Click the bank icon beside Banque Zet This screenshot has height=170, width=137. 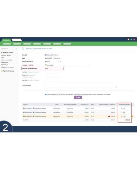point(45,65)
